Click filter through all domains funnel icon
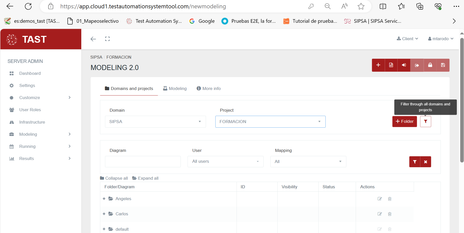The width and height of the screenshot is (464, 233). click(425, 122)
